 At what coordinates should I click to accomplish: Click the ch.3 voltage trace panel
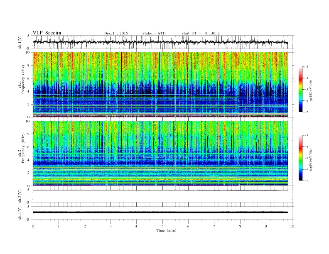[163, 196]
